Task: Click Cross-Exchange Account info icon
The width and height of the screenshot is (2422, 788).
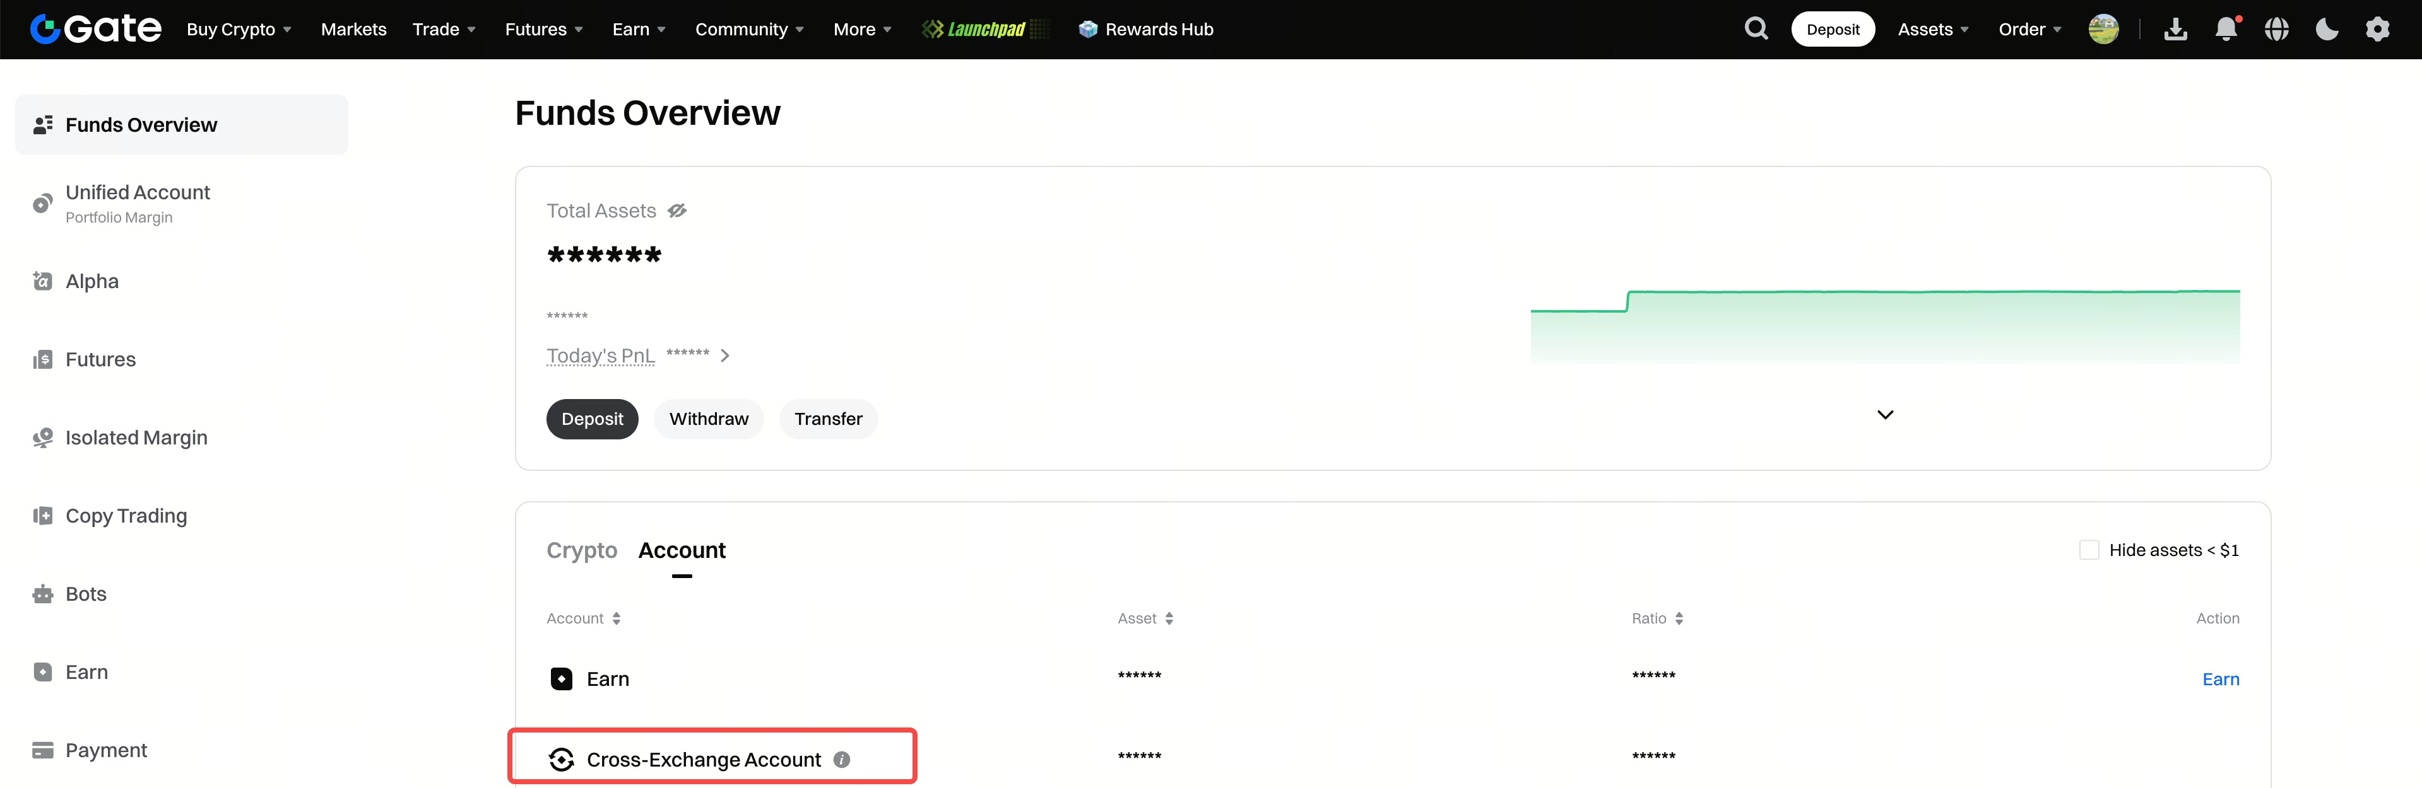Action: [x=841, y=759]
